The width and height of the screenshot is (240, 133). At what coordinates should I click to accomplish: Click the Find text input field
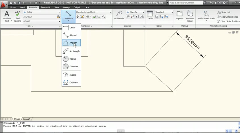pos(40,17)
